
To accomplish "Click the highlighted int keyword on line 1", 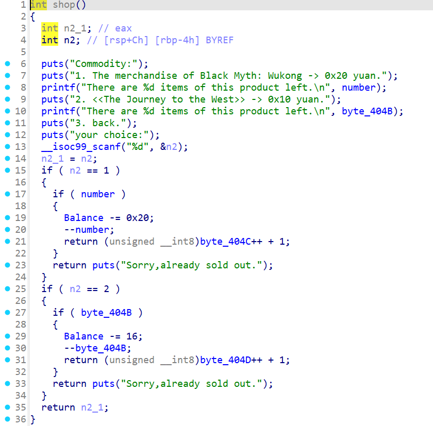I will coord(38,5).
